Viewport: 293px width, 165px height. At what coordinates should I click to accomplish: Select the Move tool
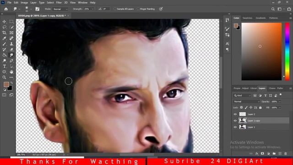click(4, 22)
